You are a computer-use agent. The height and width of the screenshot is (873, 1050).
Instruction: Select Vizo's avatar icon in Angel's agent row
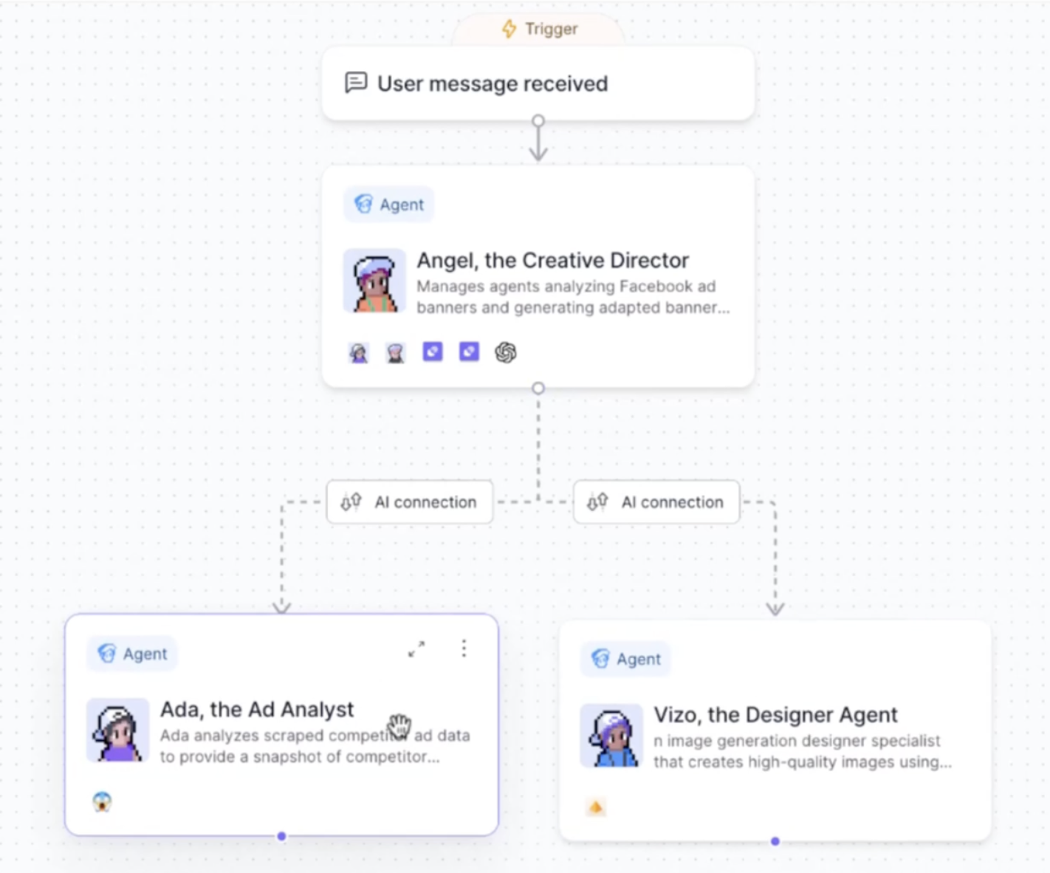coord(395,352)
